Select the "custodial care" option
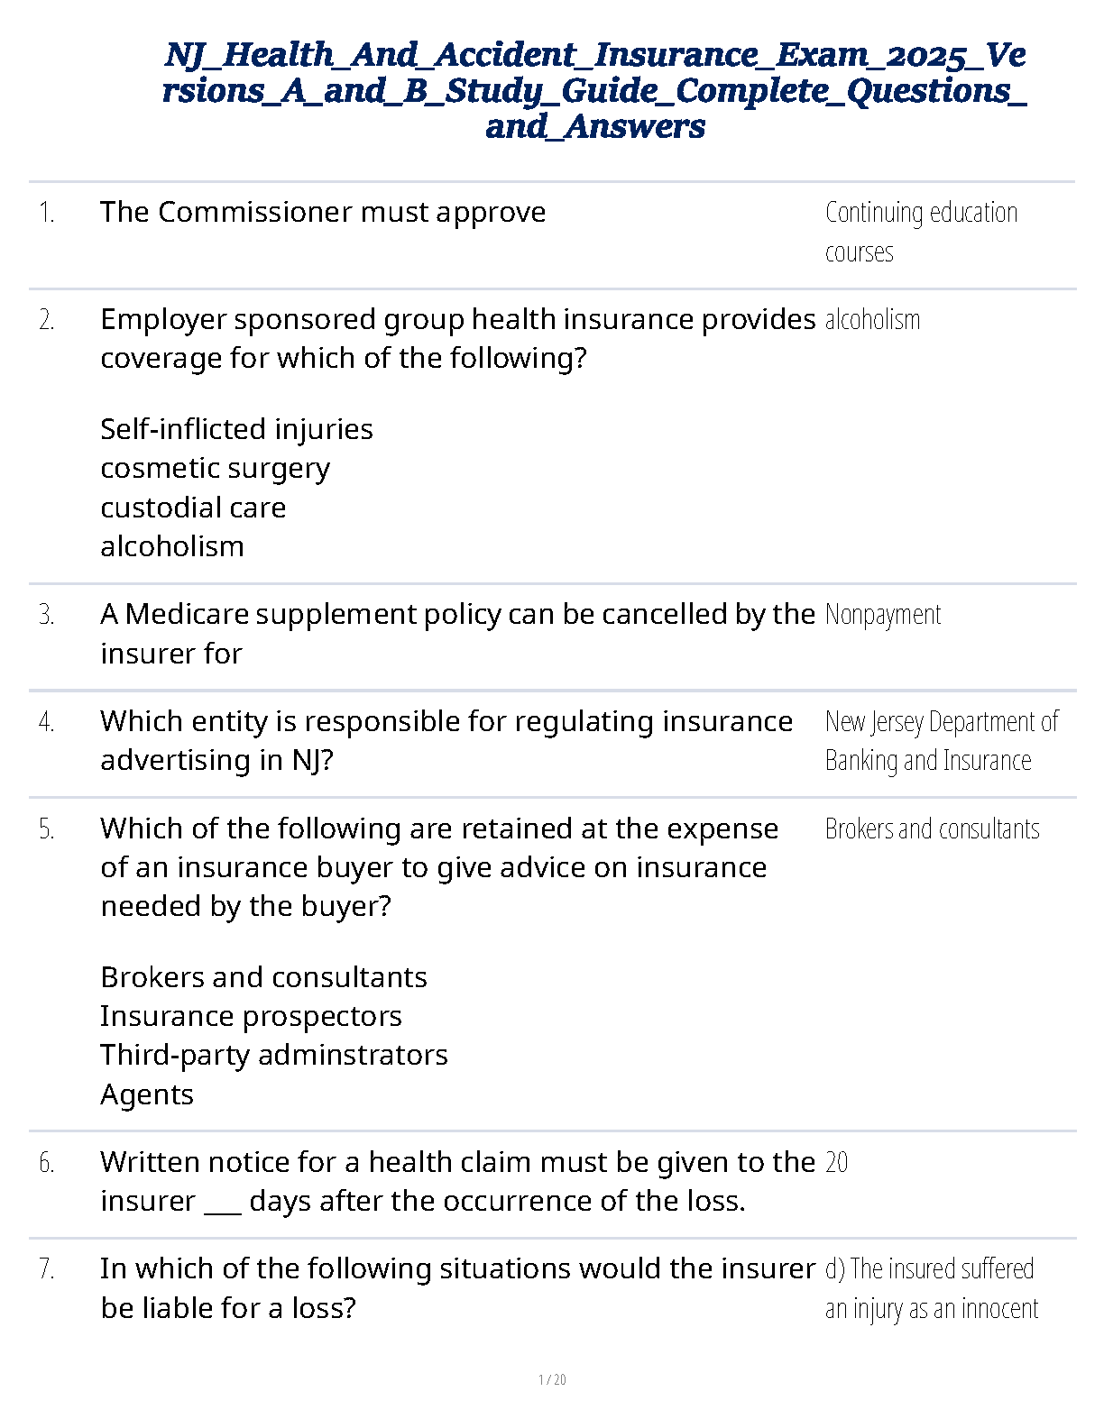1104x1428 pixels. (x=193, y=508)
